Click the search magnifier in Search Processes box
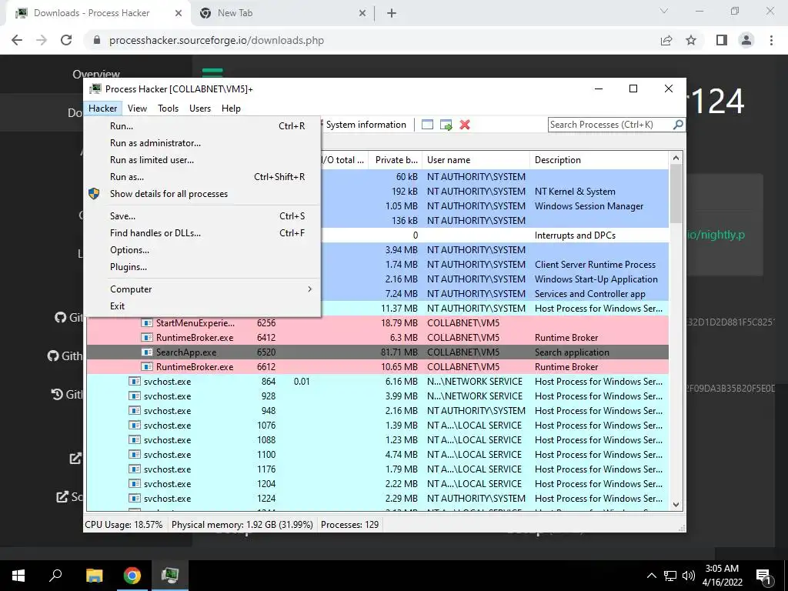788x591 pixels. [678, 124]
